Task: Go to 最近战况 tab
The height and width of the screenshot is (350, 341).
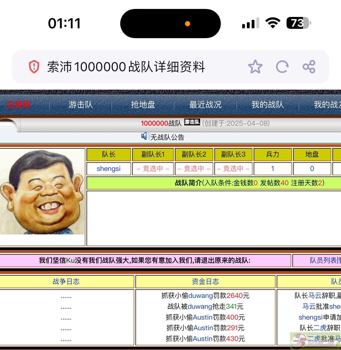Action: coord(205,105)
